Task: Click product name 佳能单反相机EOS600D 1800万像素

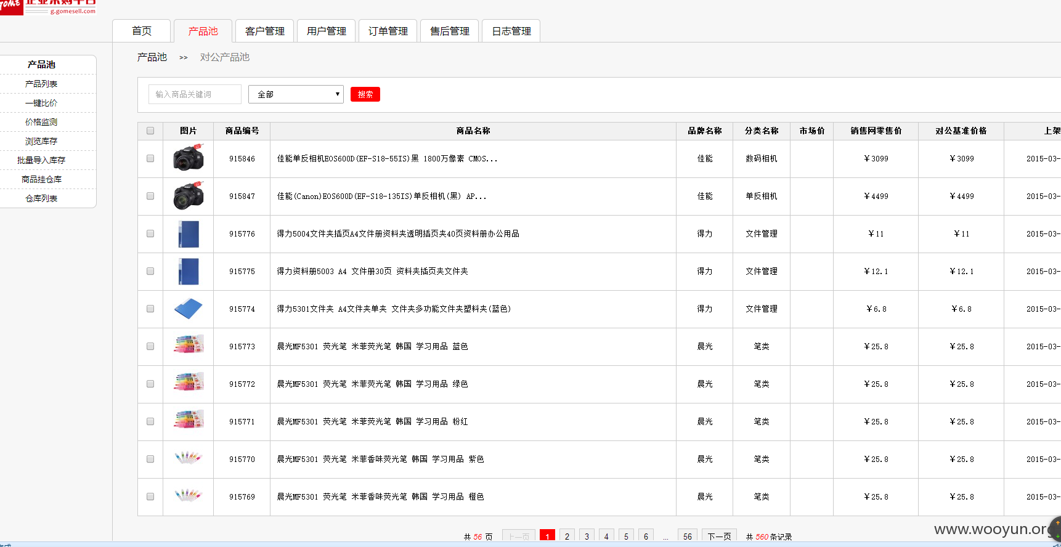Action: 387,158
